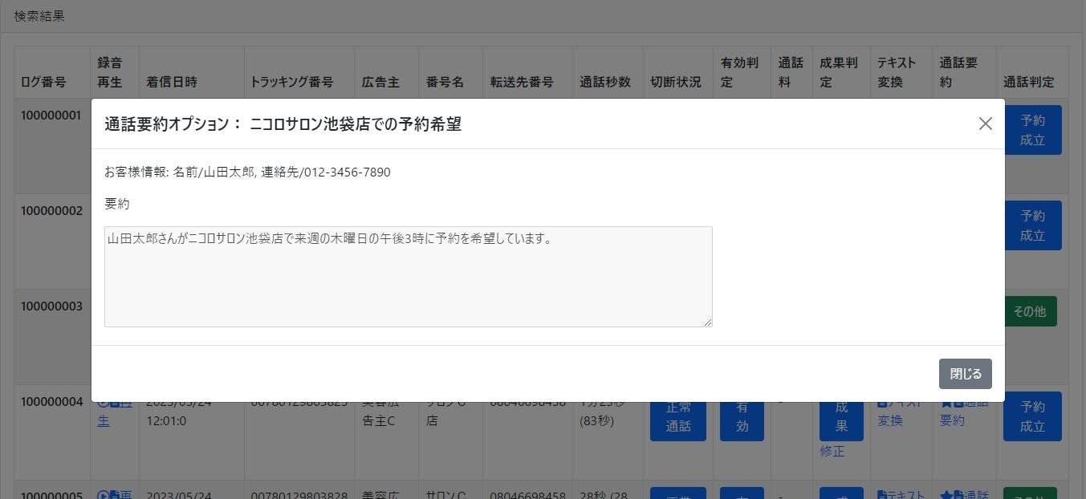Screen dimensions: 1086x499
Task: Open the star icon beside 通話要約 for log 100000004
Action: click(x=946, y=404)
